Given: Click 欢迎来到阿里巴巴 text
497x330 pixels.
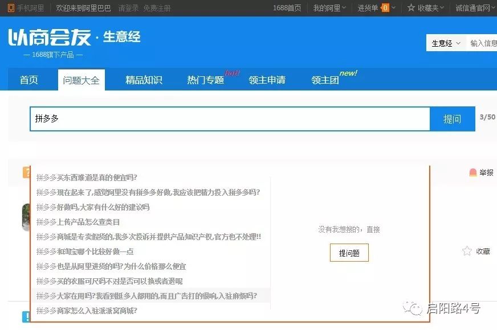Looking at the screenshot, I should [83, 8].
